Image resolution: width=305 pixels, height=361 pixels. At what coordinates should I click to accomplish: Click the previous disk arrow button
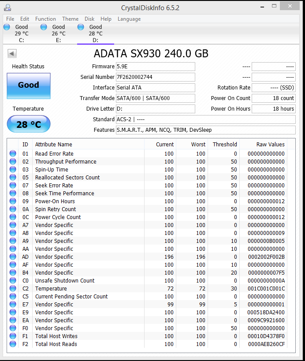pos(12,54)
